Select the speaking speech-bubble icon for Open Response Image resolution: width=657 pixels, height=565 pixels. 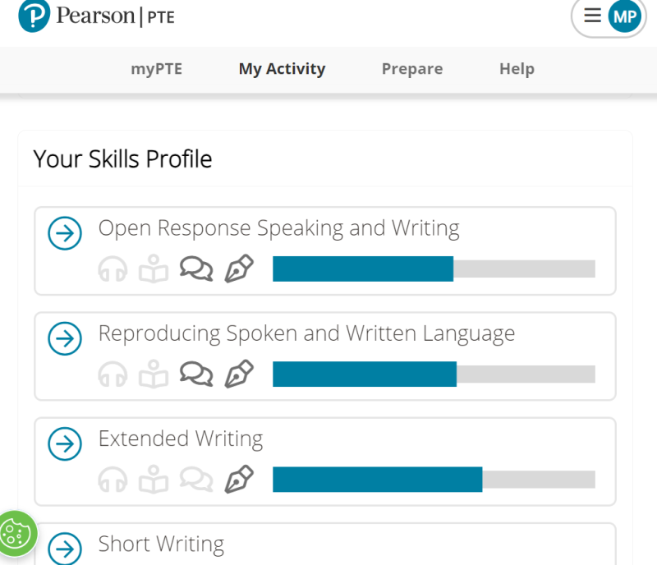pyautogui.click(x=196, y=269)
